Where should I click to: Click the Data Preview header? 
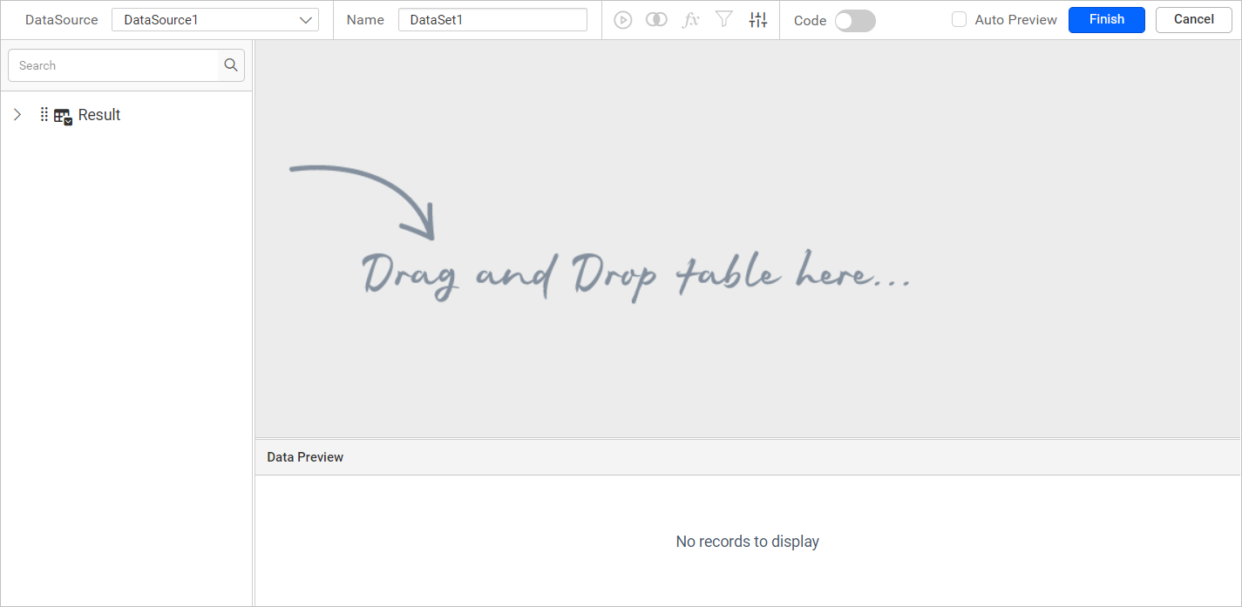coord(748,457)
